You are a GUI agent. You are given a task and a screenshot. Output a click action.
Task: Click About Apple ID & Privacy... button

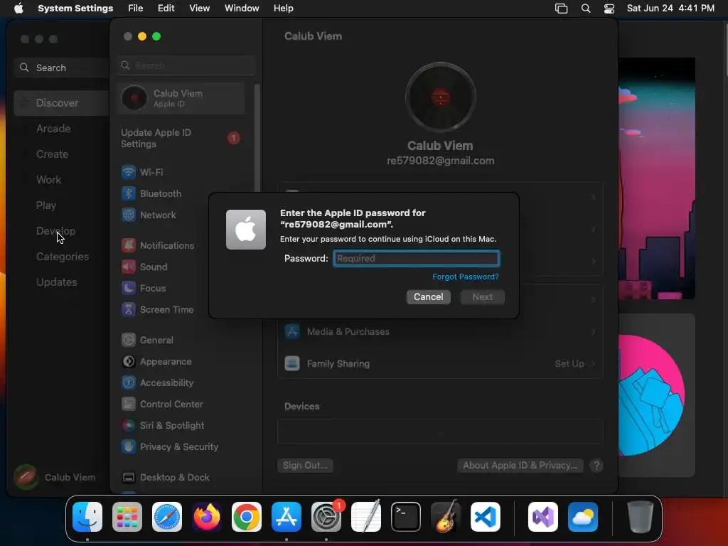[520, 465]
